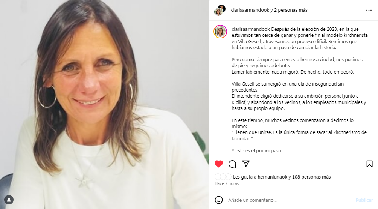Open clarisaarmandook username in caption

[251, 29]
